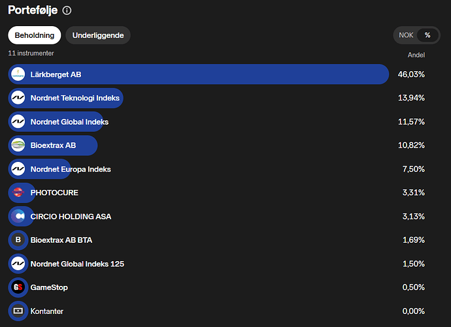The height and width of the screenshot is (327, 451).
Task: Click the CIRCIO HOLDING ASA logo icon
Action: click(18, 216)
